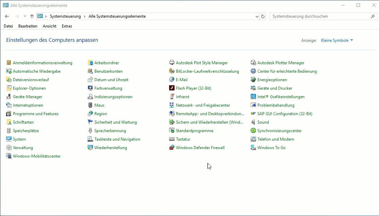379x216 pixels.
Task: Click the Geräte-Manager icon
Action: point(9,97)
